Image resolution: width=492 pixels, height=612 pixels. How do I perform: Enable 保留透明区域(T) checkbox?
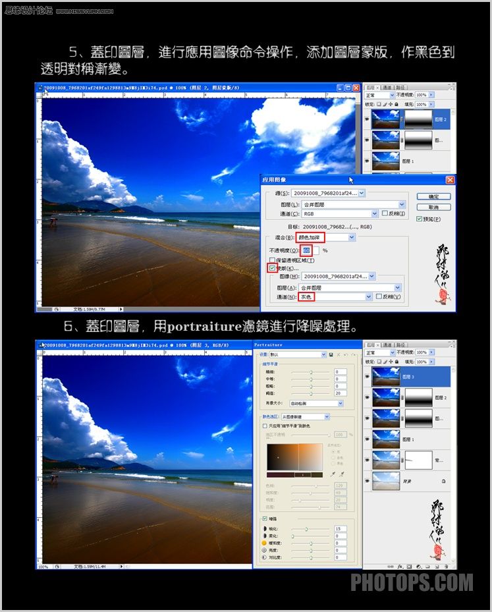[272, 260]
